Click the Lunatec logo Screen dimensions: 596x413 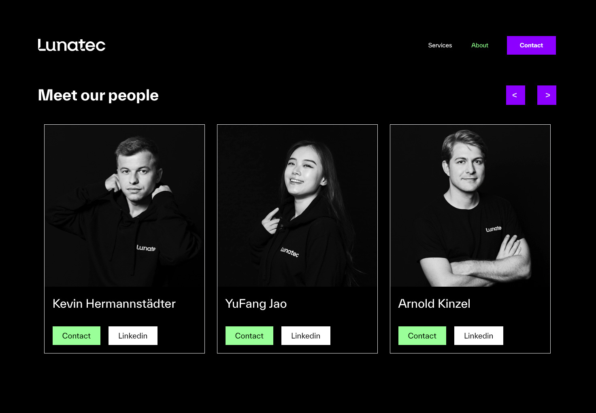point(72,45)
